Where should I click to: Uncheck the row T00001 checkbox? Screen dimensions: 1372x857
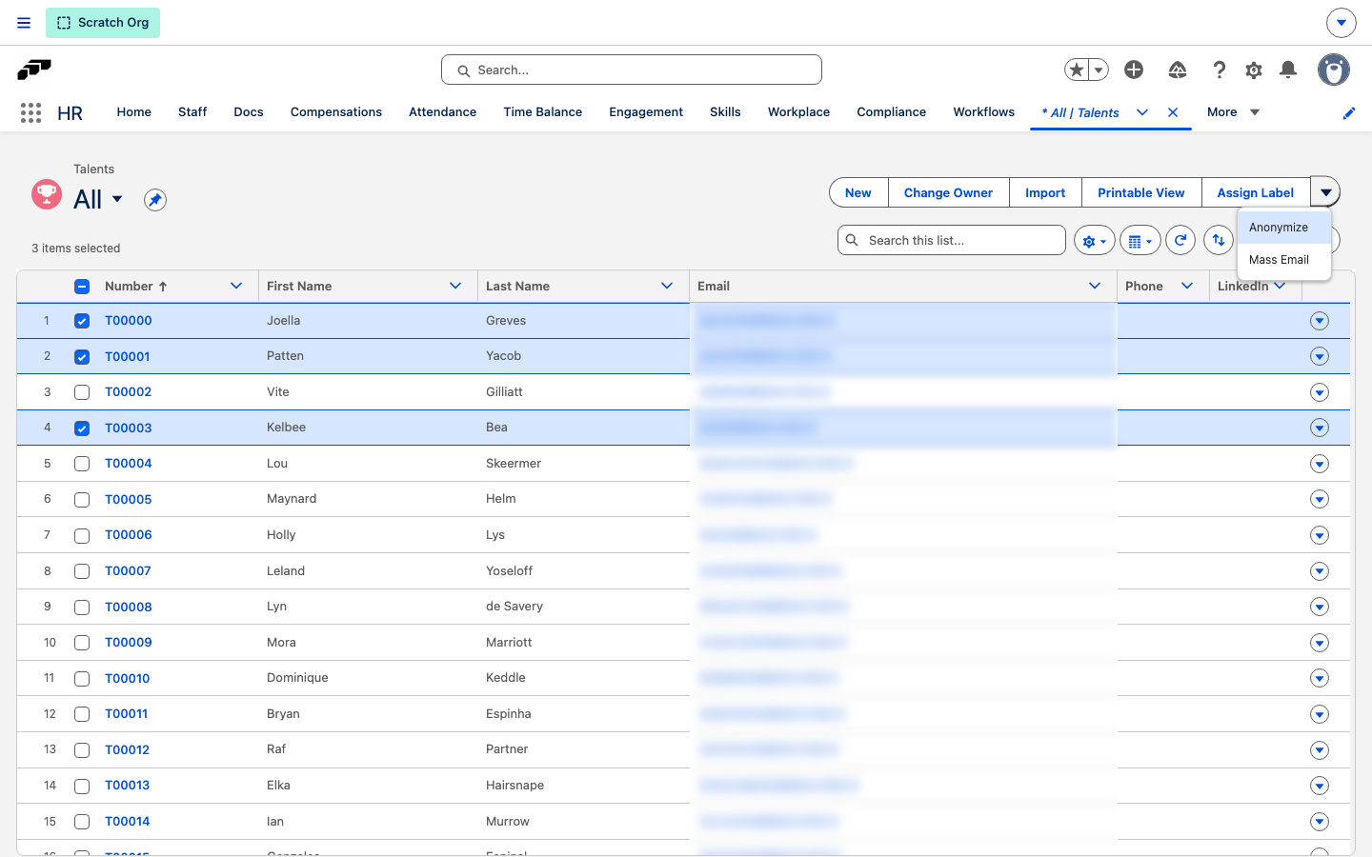82,357
